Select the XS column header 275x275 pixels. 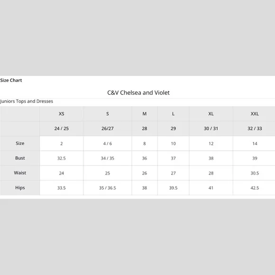[61, 114]
